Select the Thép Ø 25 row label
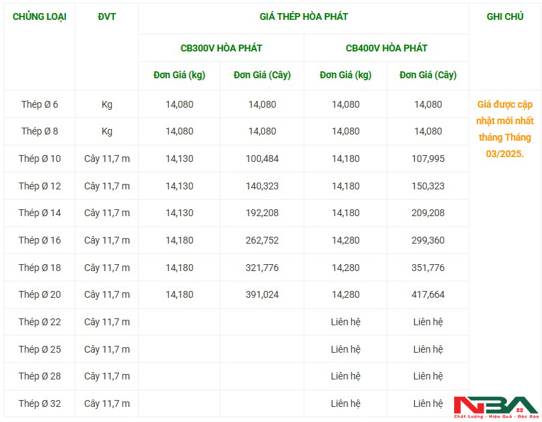Viewport: 542px width, 422px height. [39, 349]
